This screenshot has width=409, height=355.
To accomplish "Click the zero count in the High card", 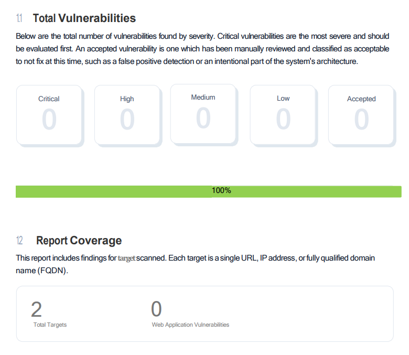I will click(127, 120).
